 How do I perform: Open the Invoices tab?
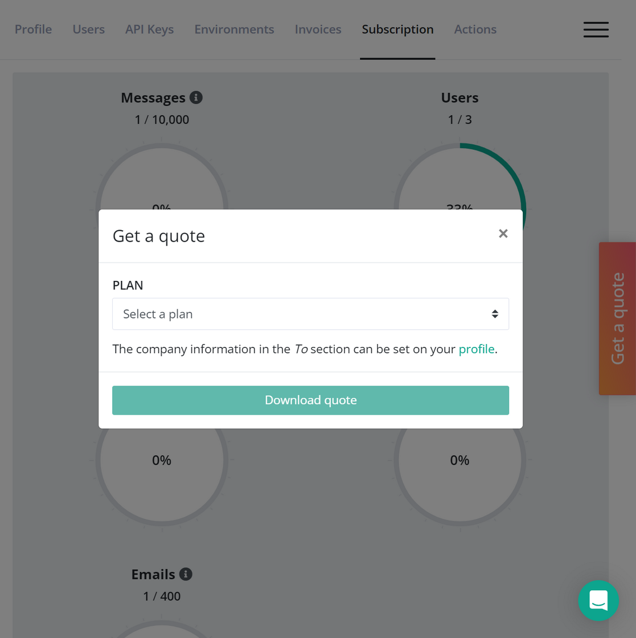(x=318, y=29)
